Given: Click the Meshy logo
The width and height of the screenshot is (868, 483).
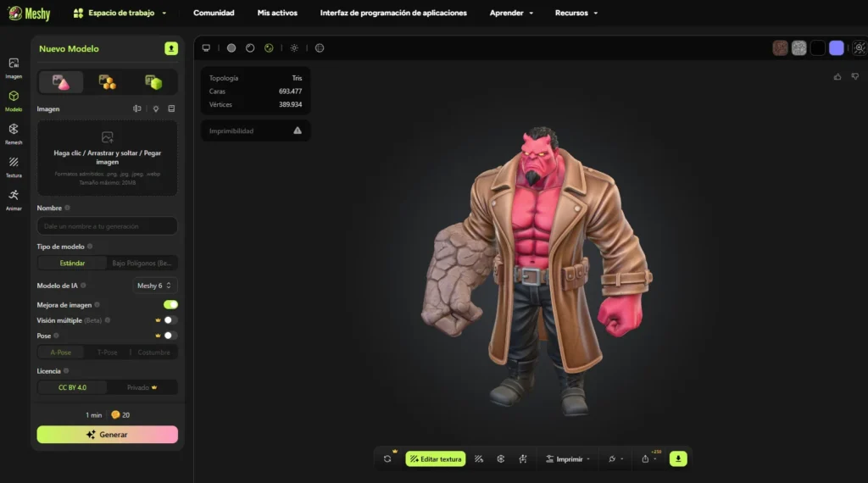Looking at the screenshot, I should tap(30, 14).
